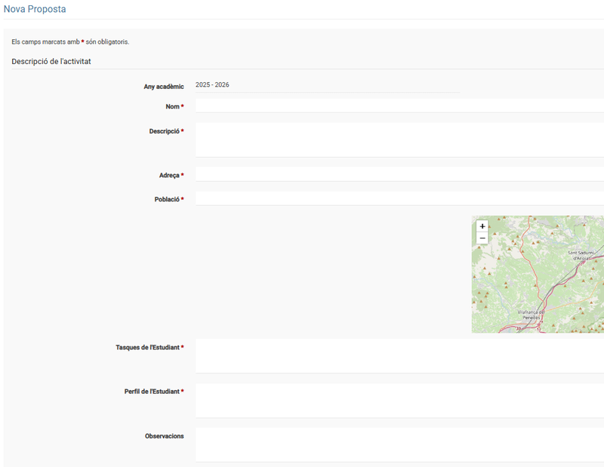Click the Observacions label
This screenshot has width=604, height=467.
(164, 436)
